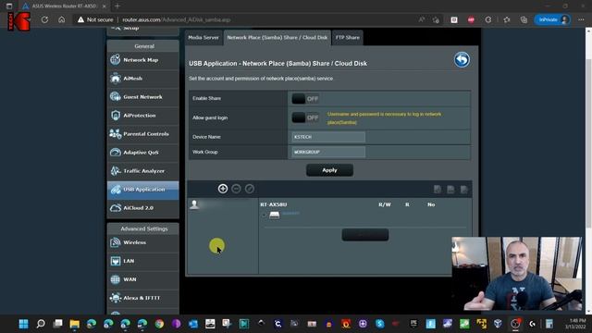Open File Explorer from taskbar
This screenshot has width=592, height=333.
[74, 324]
